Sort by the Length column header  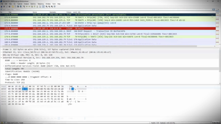75,12
